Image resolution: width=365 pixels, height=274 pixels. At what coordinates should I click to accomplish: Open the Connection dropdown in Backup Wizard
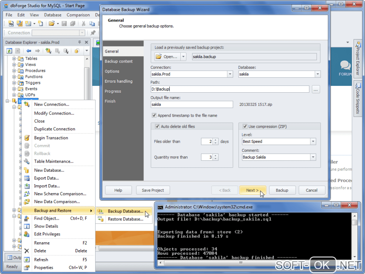[x=230, y=74]
